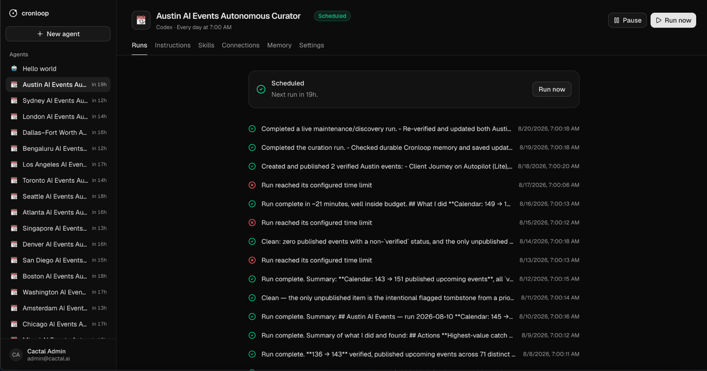Click the failed status icon for 8/13/2026 run
Viewport: 707px width, 371px height.
(252, 260)
